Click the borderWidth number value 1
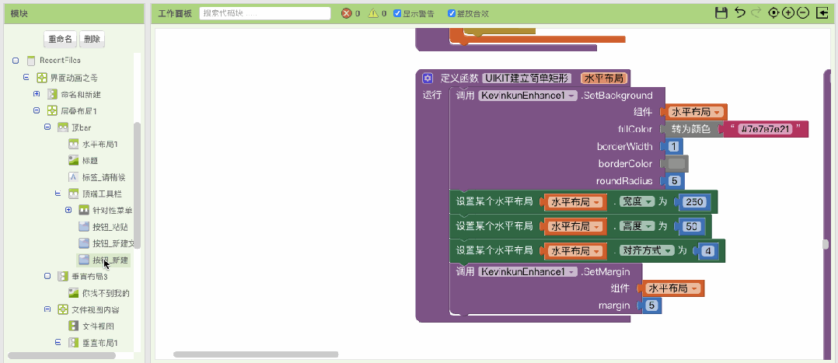 pos(674,146)
